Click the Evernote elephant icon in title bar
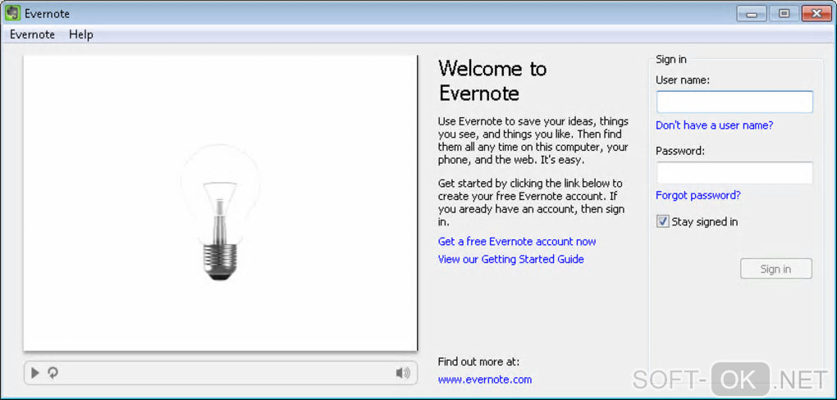Screen dimensions: 837x400 (12, 13)
